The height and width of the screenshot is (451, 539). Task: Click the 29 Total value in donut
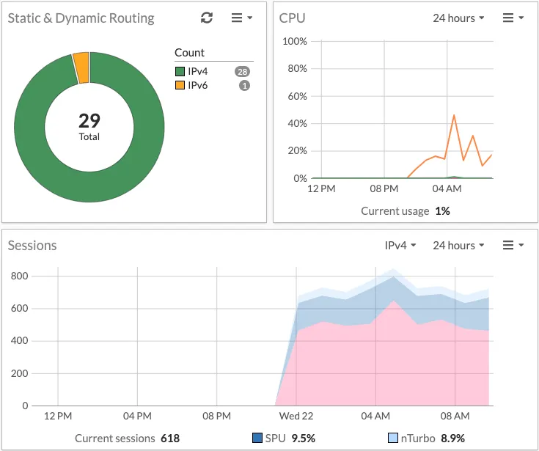[x=89, y=126]
